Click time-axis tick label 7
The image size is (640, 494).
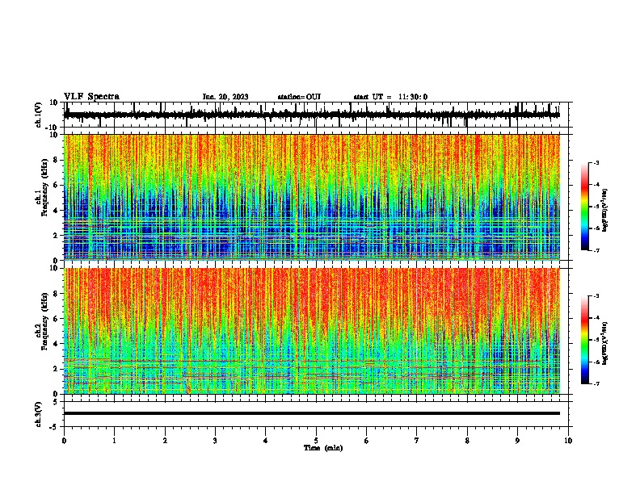click(417, 441)
